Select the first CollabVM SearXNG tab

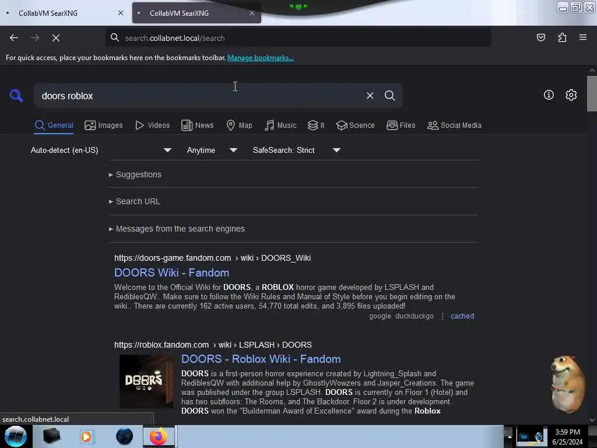pos(64,13)
